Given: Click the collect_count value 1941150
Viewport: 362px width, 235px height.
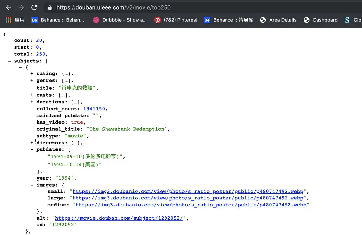Looking at the screenshot, I should [94, 109].
